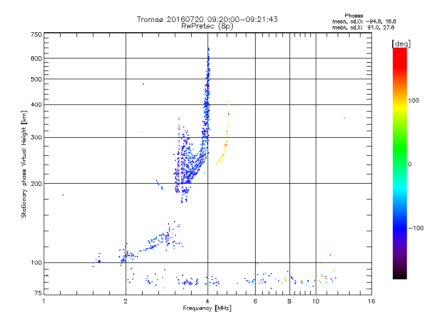437x328 pixels.
Task: Click the 'mean, sd,O: -94.8, 18.8' line
Action: point(364,21)
